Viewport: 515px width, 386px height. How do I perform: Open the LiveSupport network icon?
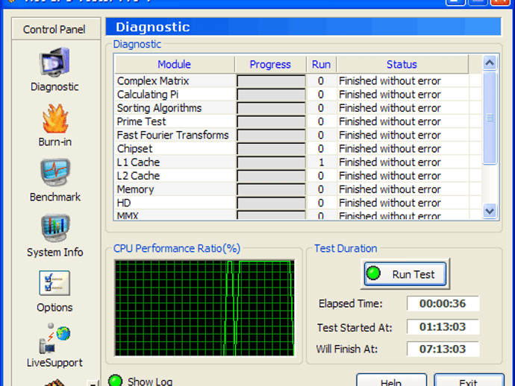point(54,338)
